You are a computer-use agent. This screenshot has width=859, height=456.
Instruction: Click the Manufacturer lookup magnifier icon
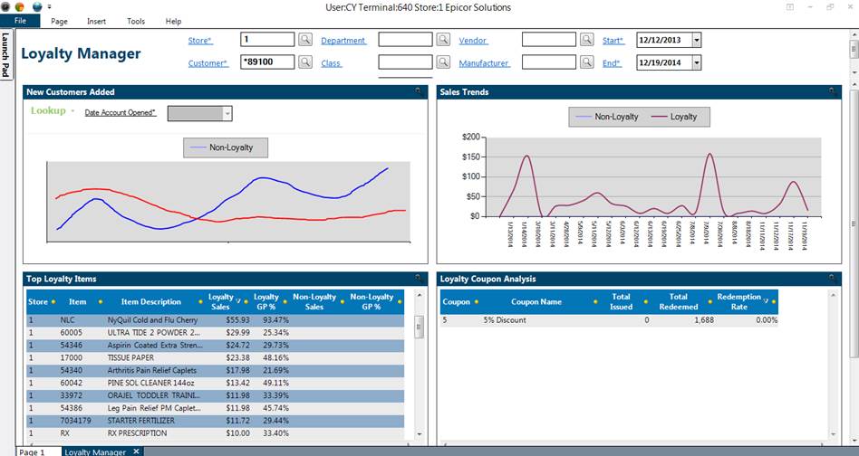[x=587, y=62]
